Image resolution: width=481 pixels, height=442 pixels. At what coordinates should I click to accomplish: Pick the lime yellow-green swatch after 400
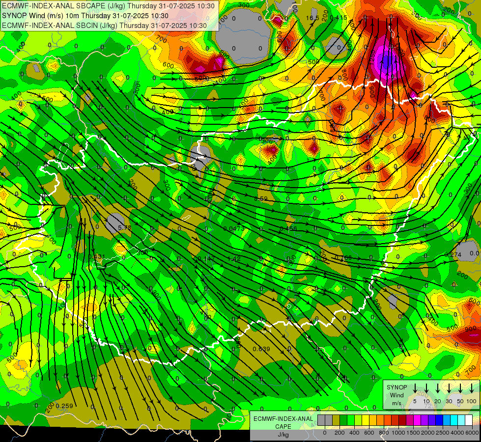[358, 420]
